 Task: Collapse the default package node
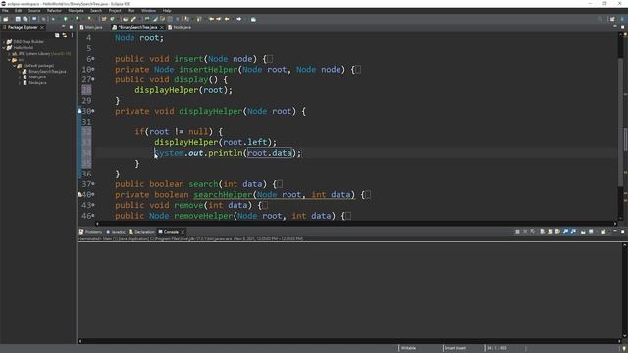pyautogui.click(x=15, y=66)
